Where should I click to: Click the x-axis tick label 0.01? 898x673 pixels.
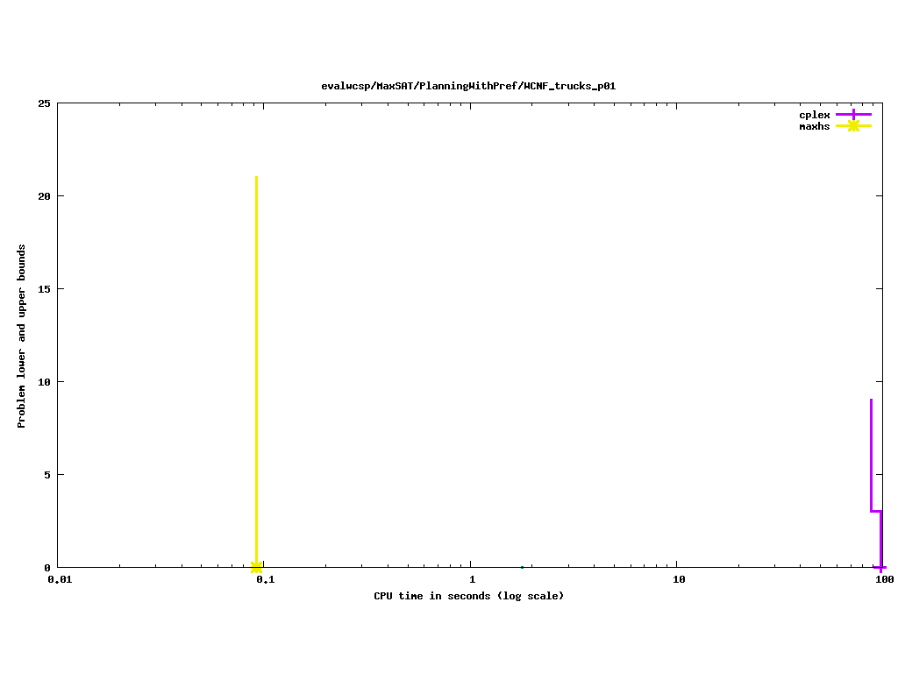coord(59,579)
